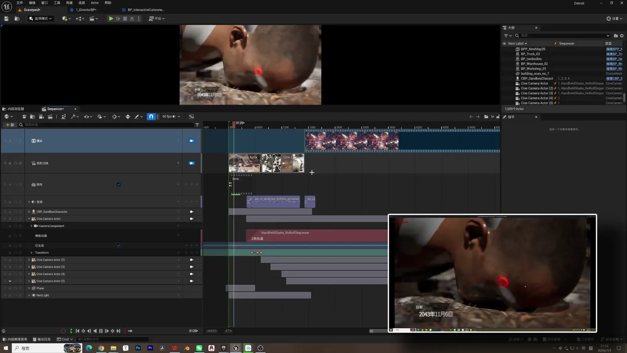Open the 平台 platforms dropdown
627x353 pixels.
157,18
